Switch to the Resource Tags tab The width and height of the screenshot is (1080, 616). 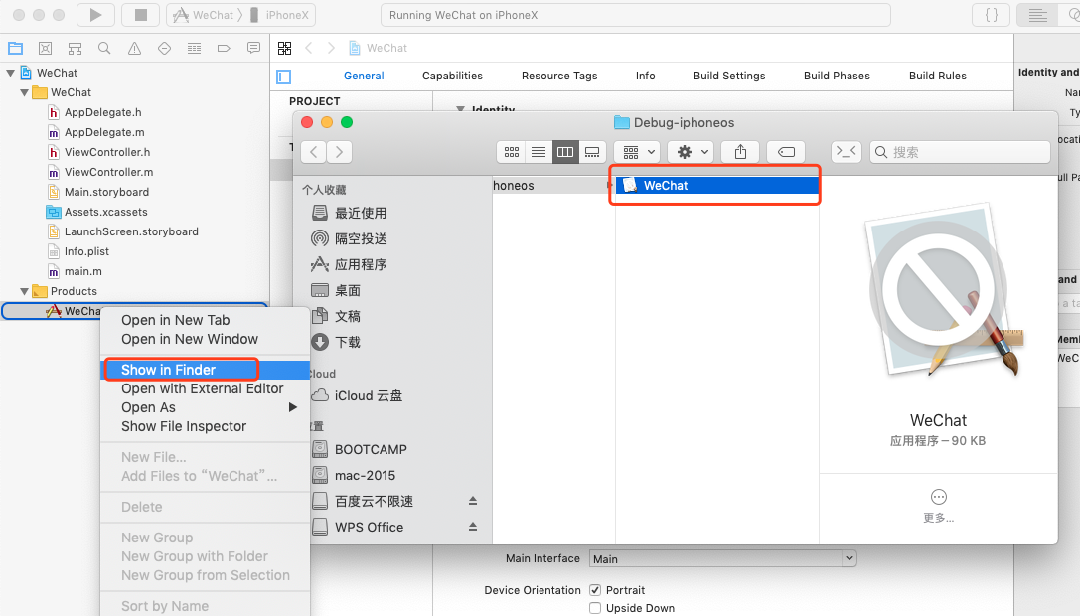pos(559,76)
